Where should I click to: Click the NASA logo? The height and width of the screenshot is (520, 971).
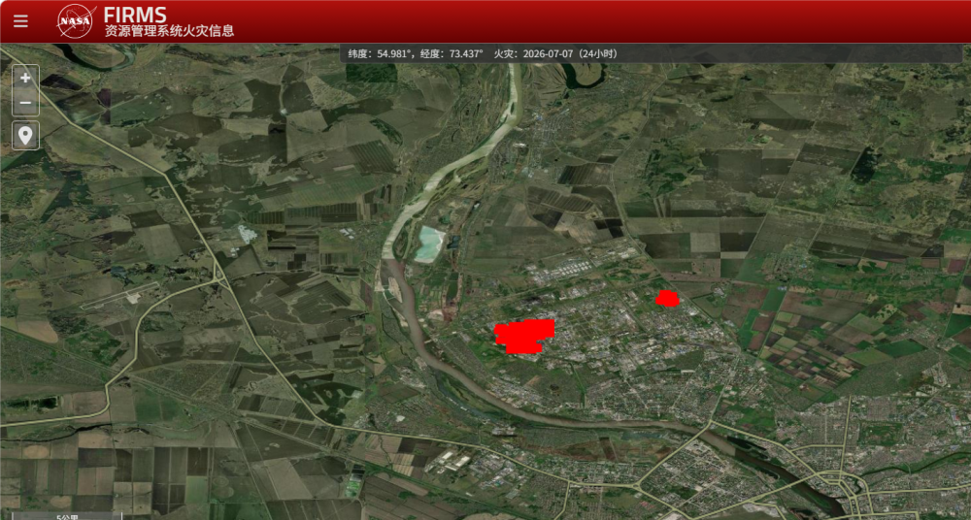coord(76,21)
